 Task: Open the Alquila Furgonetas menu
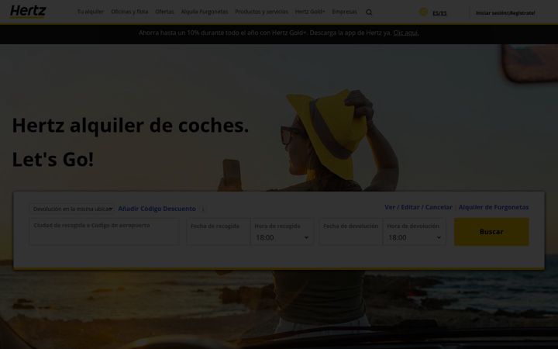point(205,12)
